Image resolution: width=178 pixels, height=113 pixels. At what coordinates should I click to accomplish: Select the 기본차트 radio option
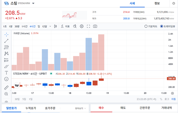[151, 26]
